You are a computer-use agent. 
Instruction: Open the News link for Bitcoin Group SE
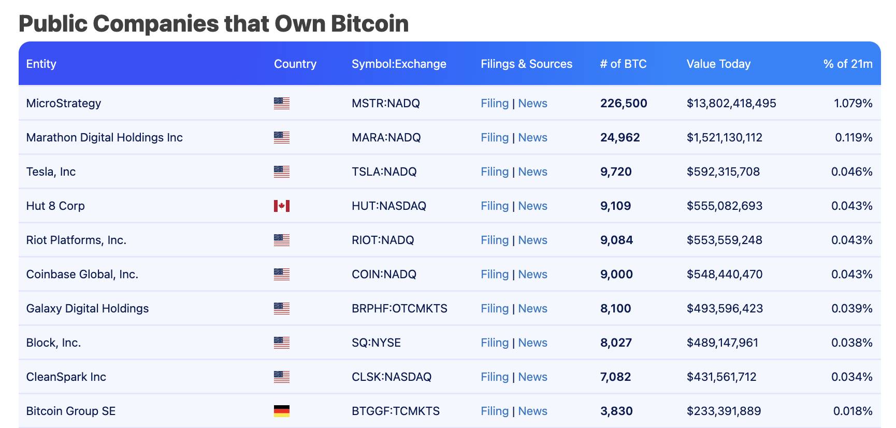(x=532, y=411)
